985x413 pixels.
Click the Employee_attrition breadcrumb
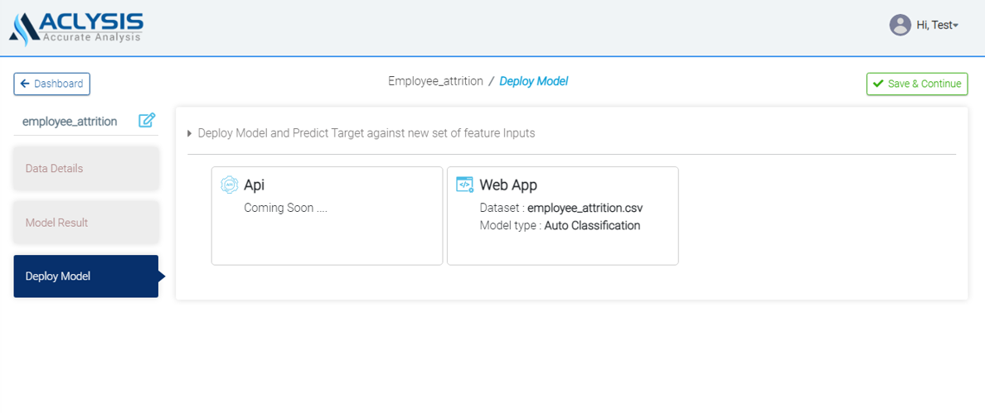coord(435,81)
